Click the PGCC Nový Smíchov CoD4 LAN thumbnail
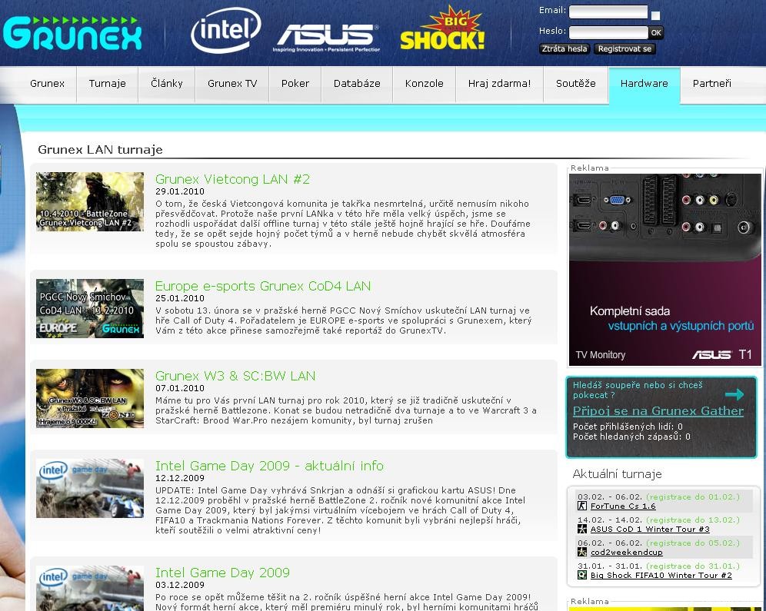 click(90, 308)
